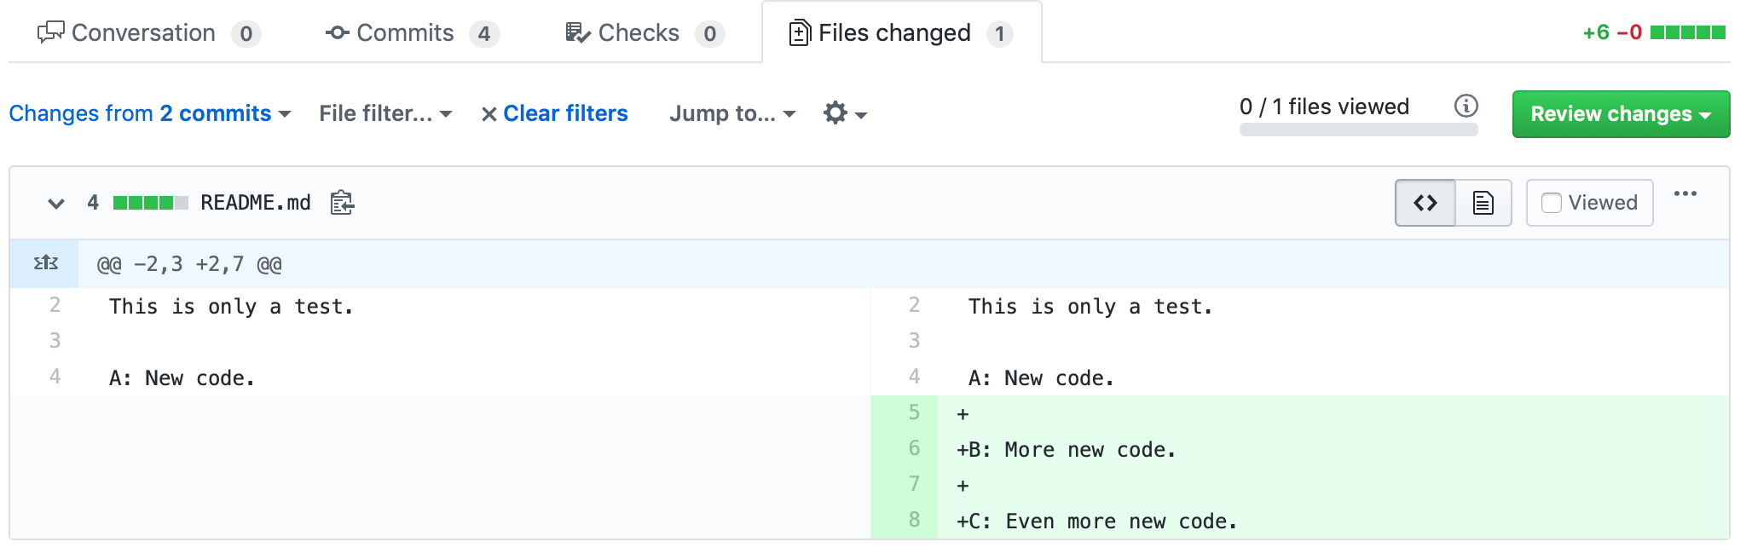Click the files viewed info icon
The height and width of the screenshot is (559, 1746).
[1466, 106]
